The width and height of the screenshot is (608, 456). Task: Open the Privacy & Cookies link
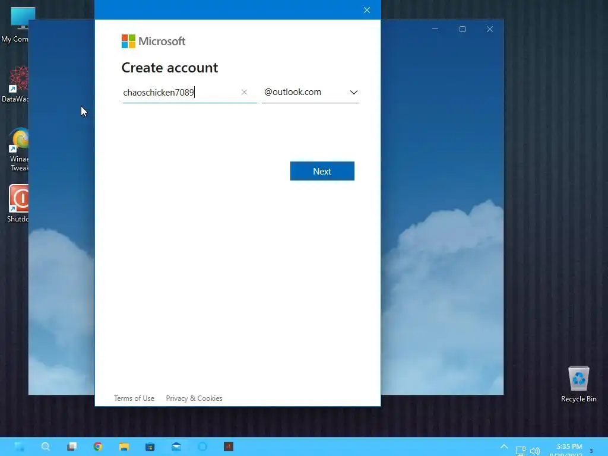194,398
